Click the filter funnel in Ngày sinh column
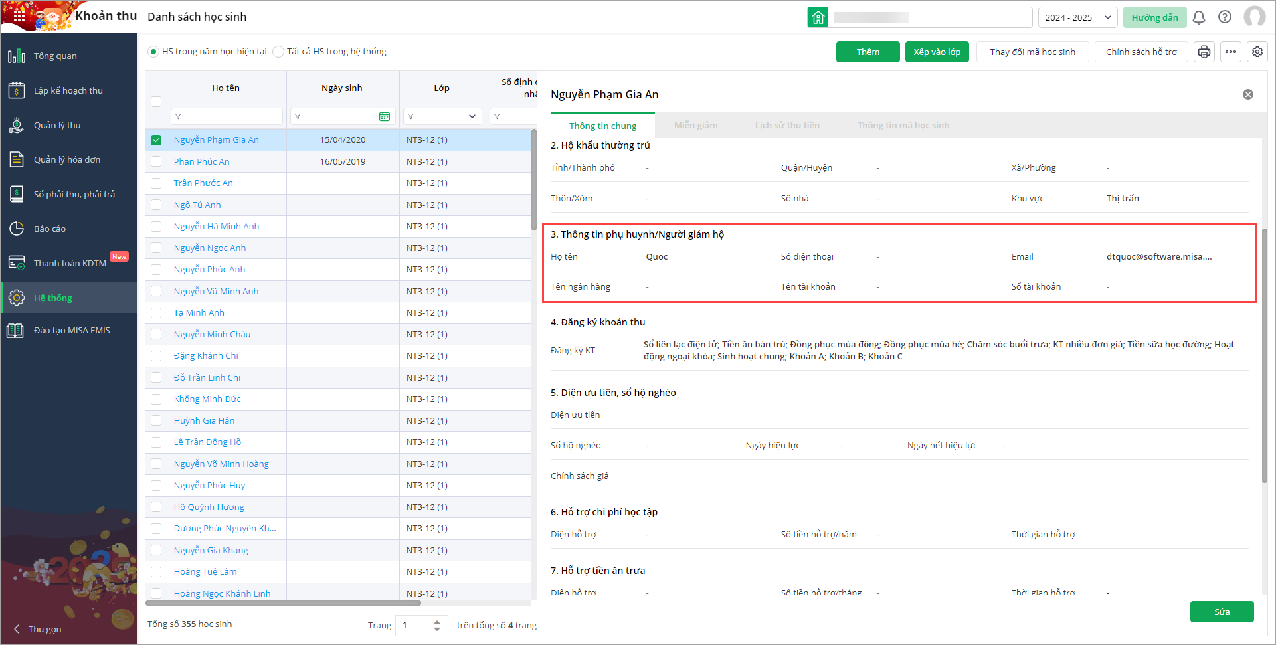This screenshot has height=645, width=1276. click(298, 116)
